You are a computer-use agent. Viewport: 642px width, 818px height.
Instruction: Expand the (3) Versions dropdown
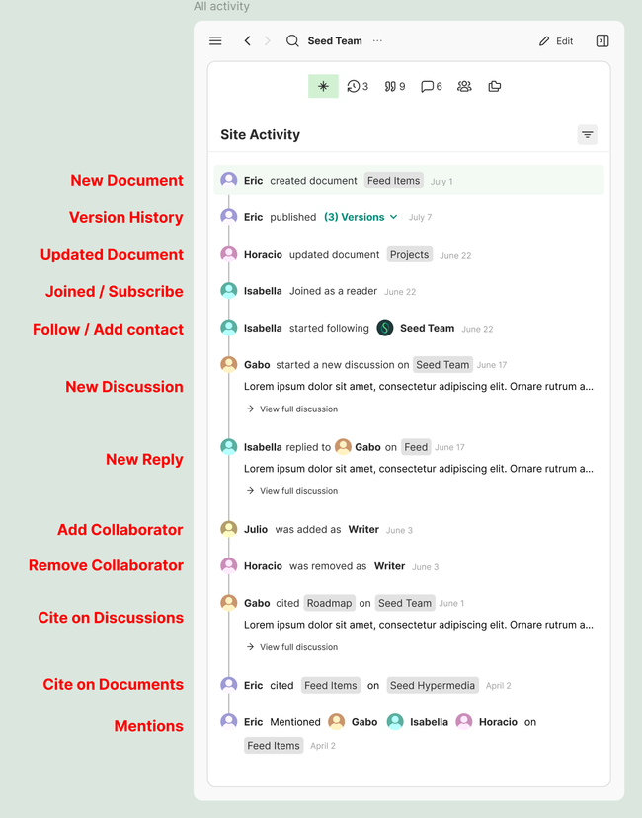click(x=361, y=217)
